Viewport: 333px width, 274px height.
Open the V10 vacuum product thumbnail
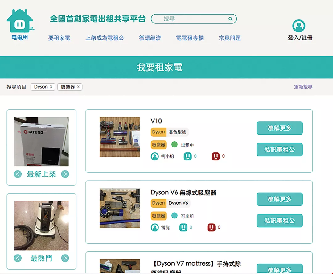click(x=120, y=137)
